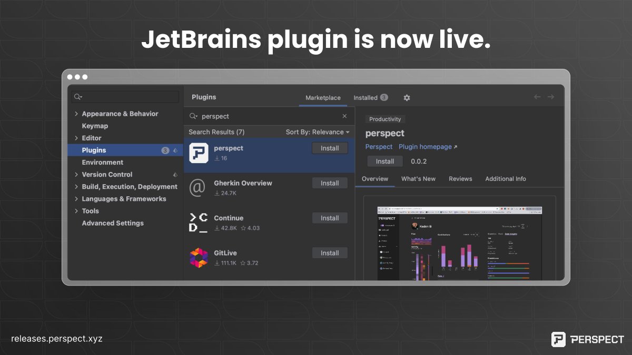This screenshot has width=632, height=355.
Task: Open the Sort By: Relevance dropdown
Action: [x=318, y=132]
